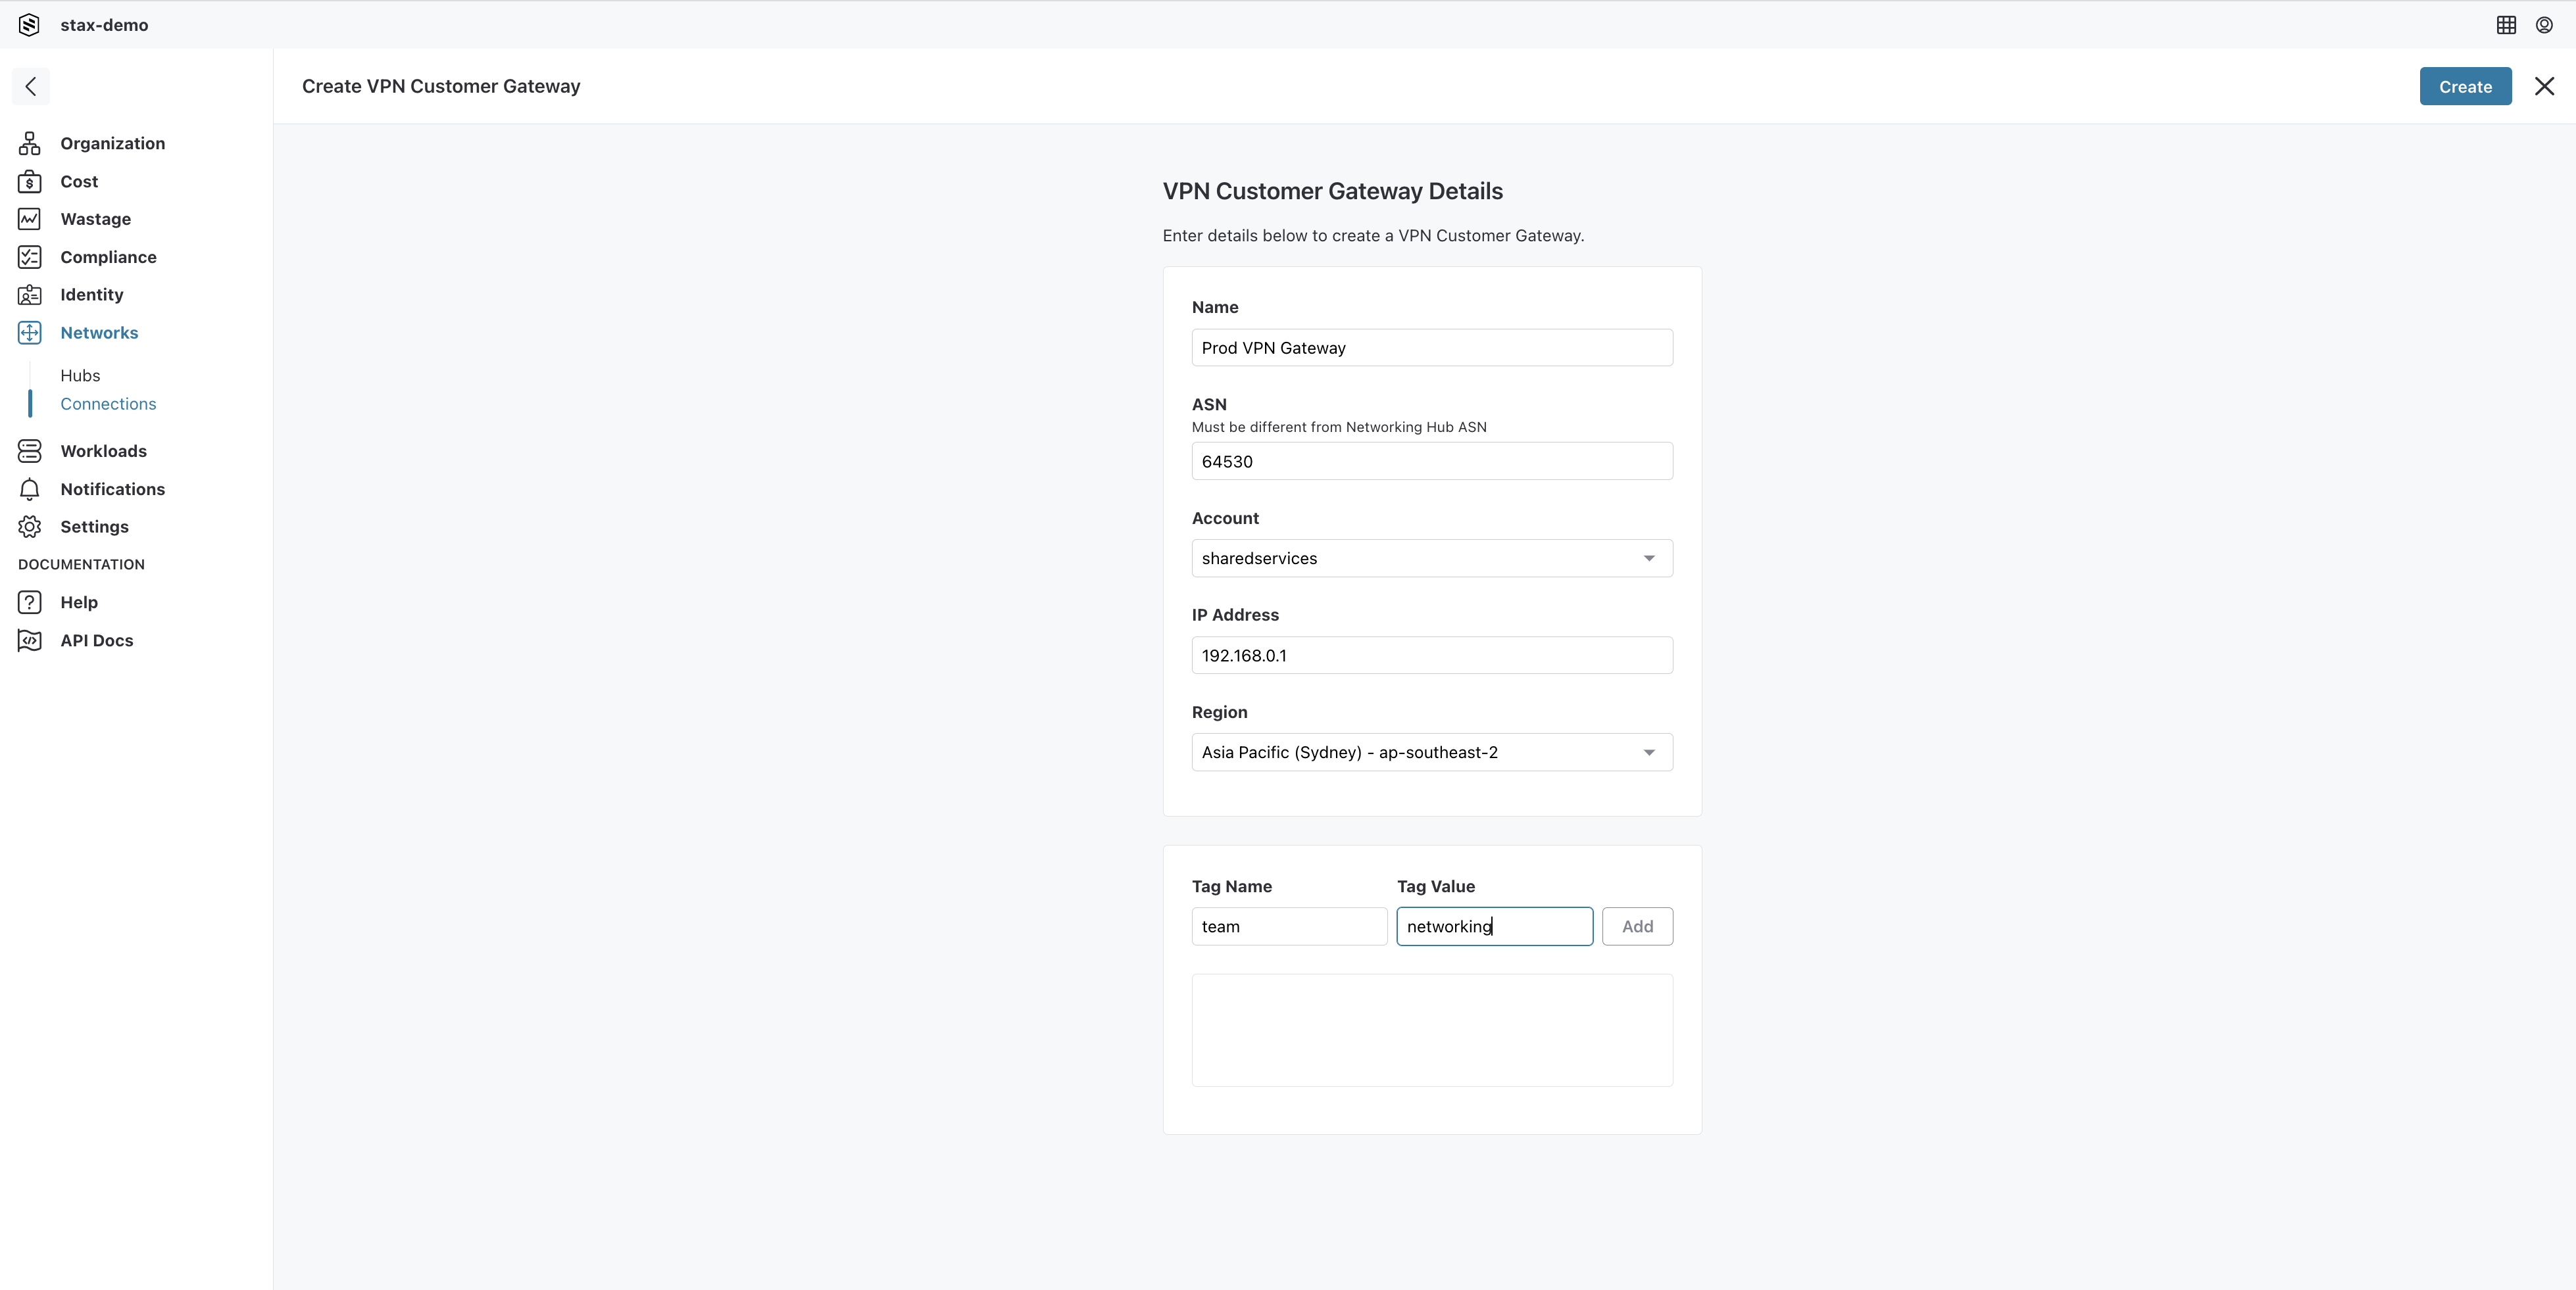
Task: Click the Compliance icon in sidebar
Action: (x=28, y=256)
